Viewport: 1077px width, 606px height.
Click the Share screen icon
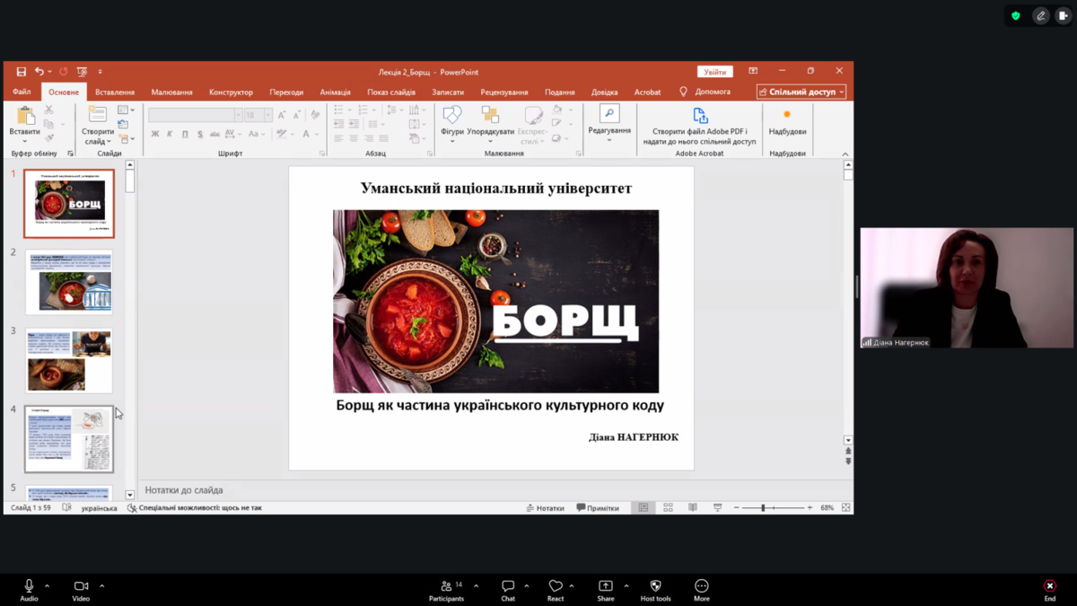coord(606,589)
